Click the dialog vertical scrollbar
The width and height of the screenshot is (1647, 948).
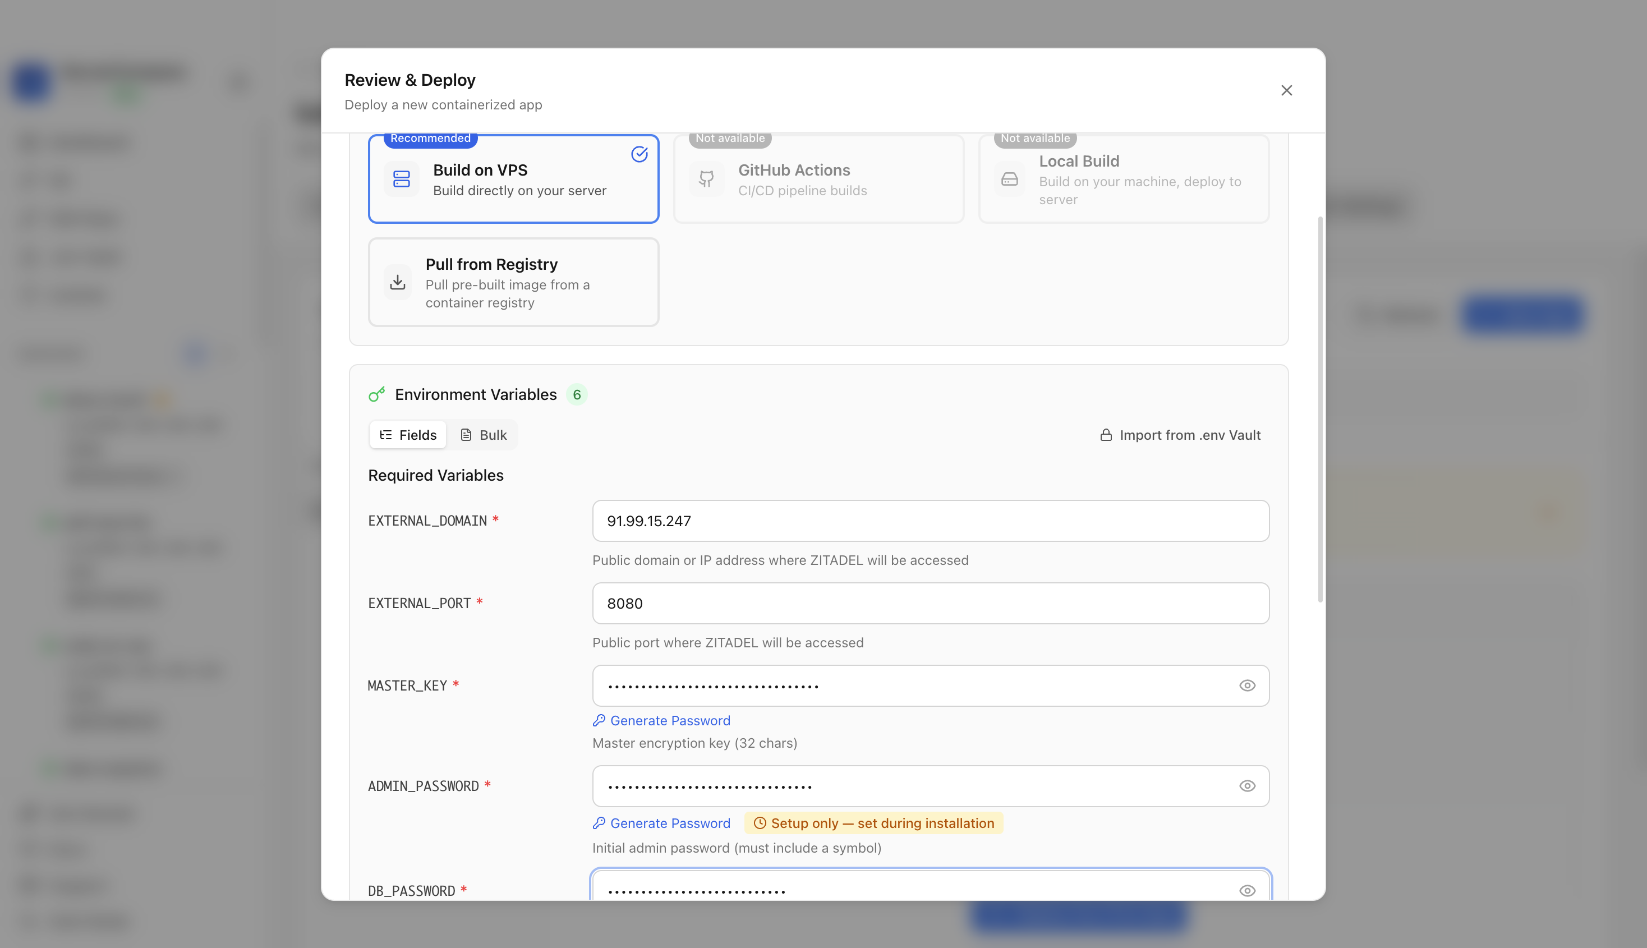(1320, 409)
